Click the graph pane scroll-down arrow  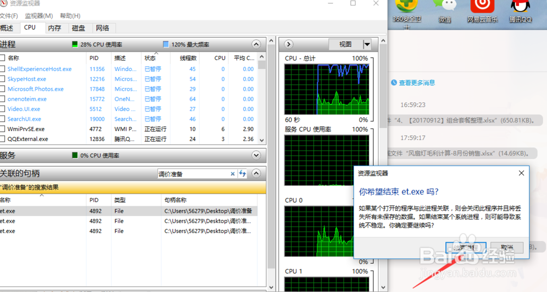coord(383,288)
